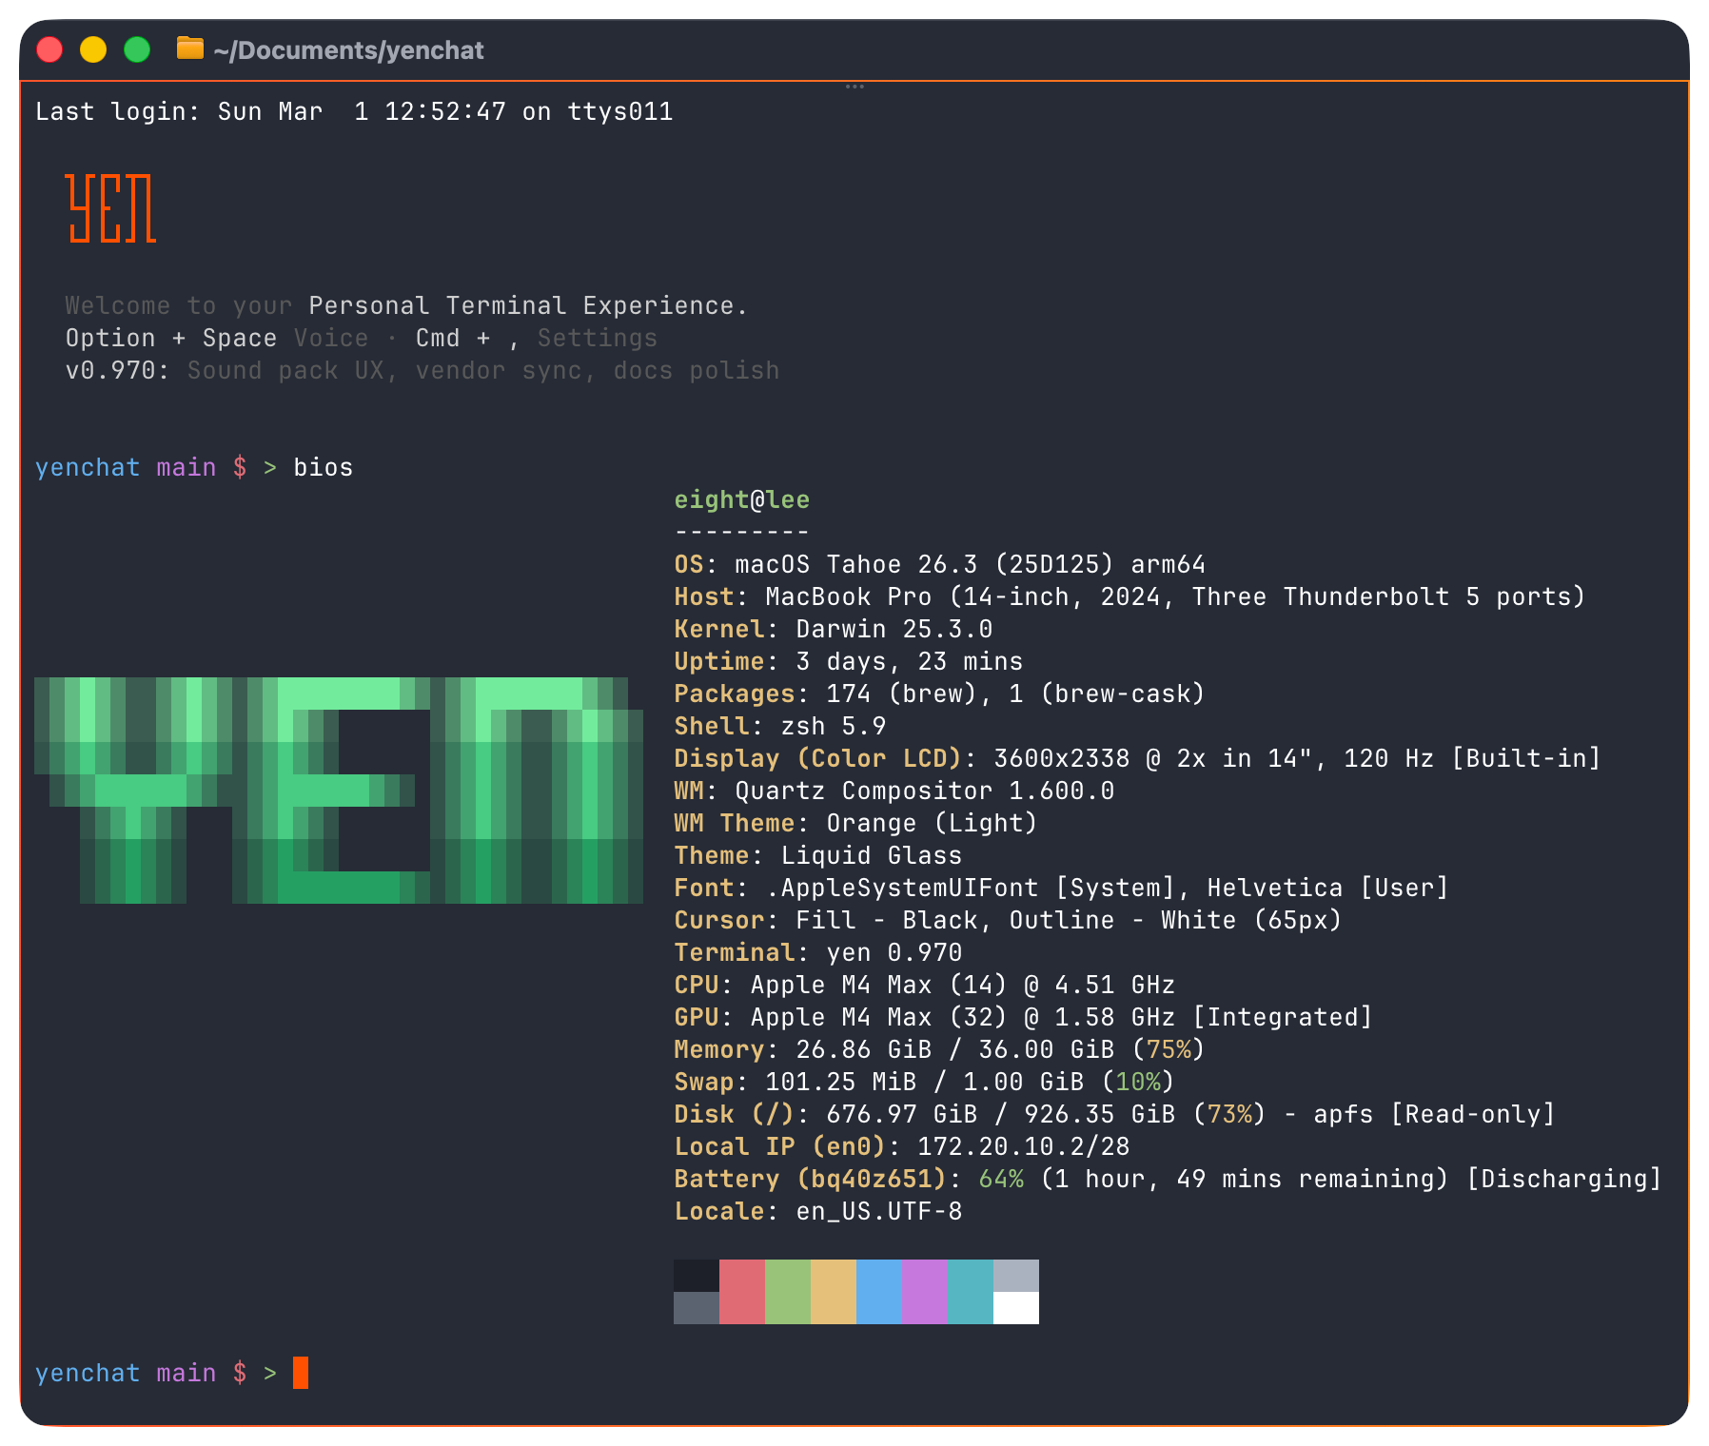Click the 'WM Theme: Orange (Light)' line
This screenshot has height=1446, width=1709.
856,823
